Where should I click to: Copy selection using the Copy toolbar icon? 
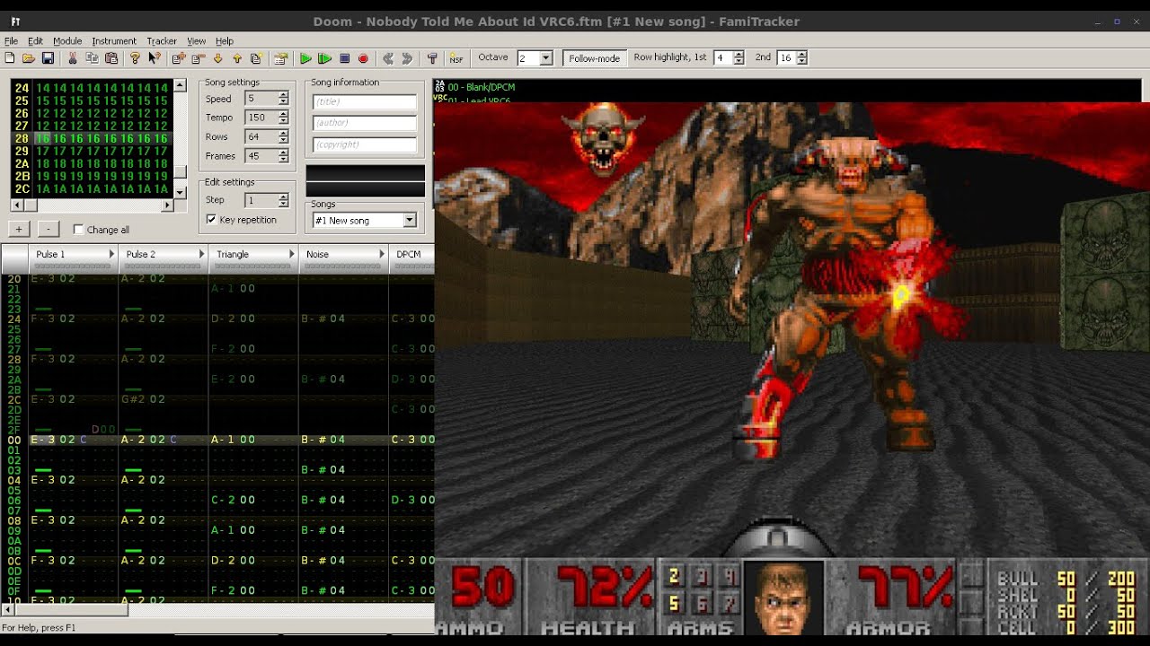pyautogui.click(x=92, y=58)
